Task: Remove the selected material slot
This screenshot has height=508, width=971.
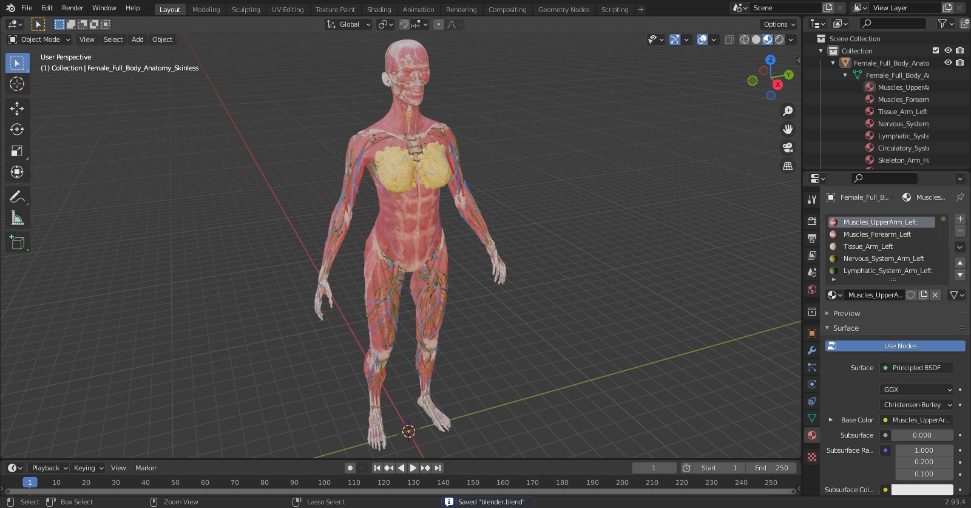Action: click(x=960, y=231)
